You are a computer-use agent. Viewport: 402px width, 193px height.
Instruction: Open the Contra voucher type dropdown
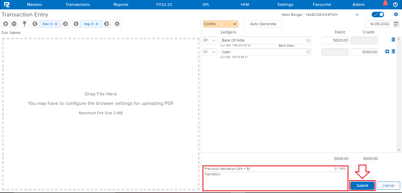(220, 24)
